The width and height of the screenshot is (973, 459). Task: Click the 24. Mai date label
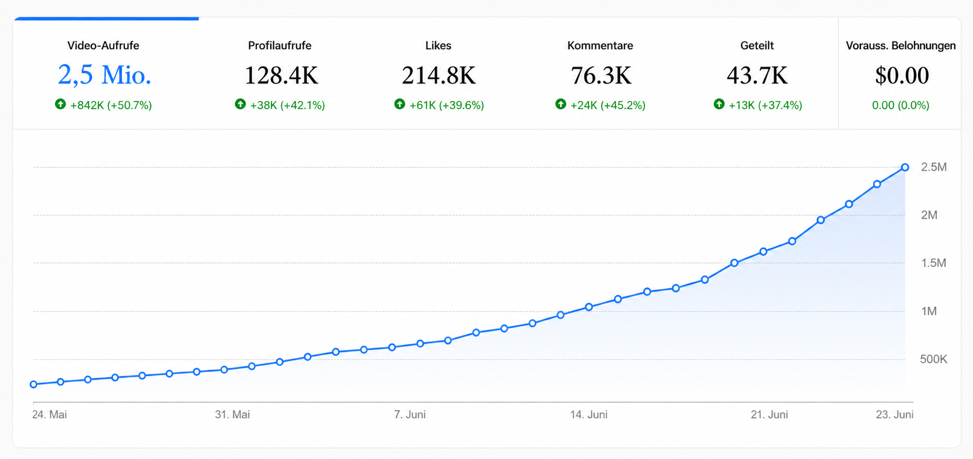50,415
